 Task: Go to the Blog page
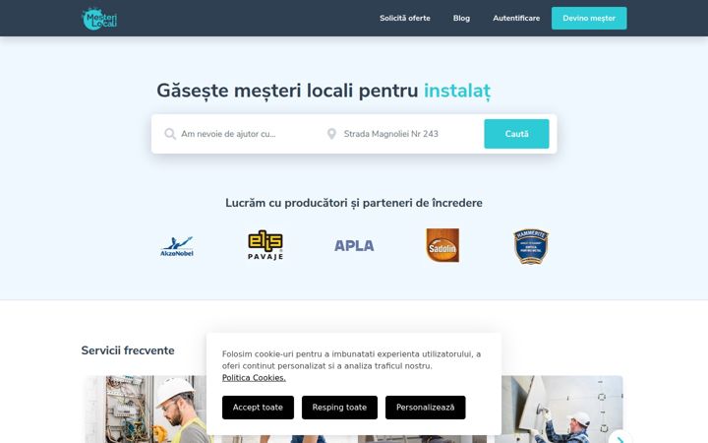point(461,18)
